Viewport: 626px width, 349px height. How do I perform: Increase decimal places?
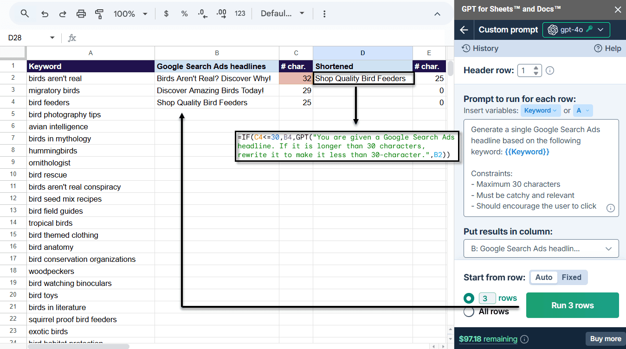221,14
